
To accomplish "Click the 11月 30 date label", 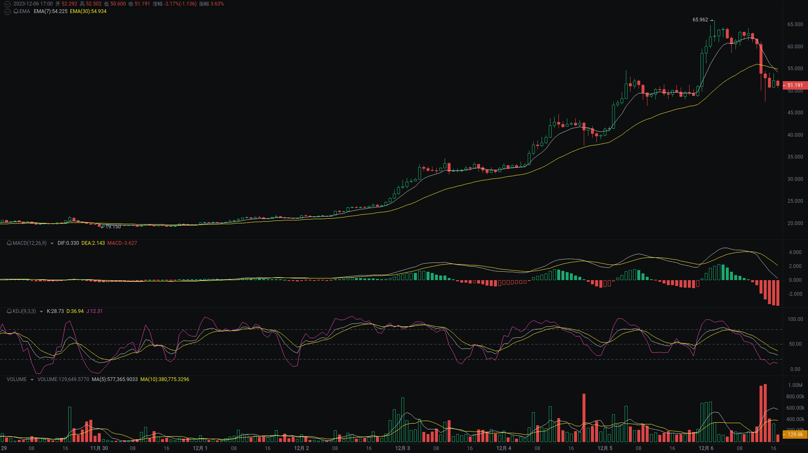I will (99, 448).
